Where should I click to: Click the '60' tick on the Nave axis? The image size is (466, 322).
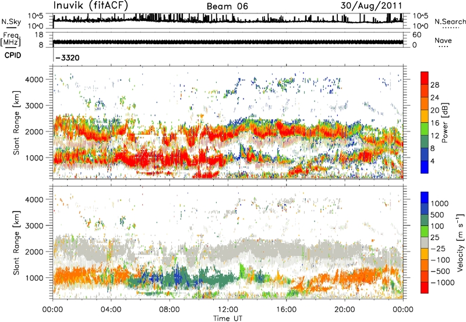pos(416,35)
